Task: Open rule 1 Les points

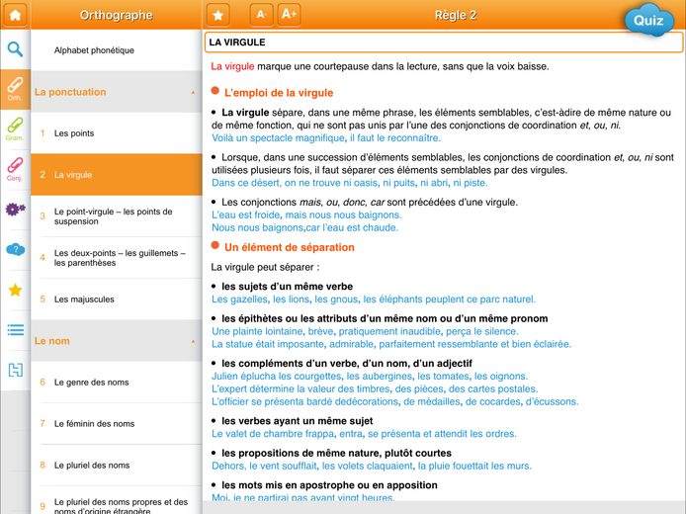Action: (117, 133)
